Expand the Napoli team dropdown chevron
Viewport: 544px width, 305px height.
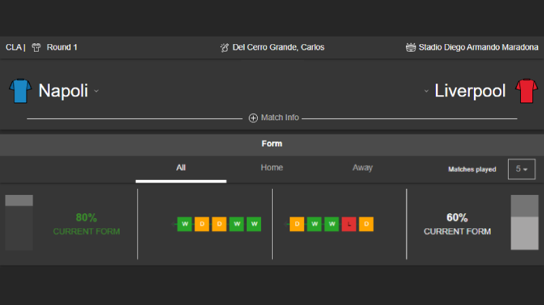97,91
